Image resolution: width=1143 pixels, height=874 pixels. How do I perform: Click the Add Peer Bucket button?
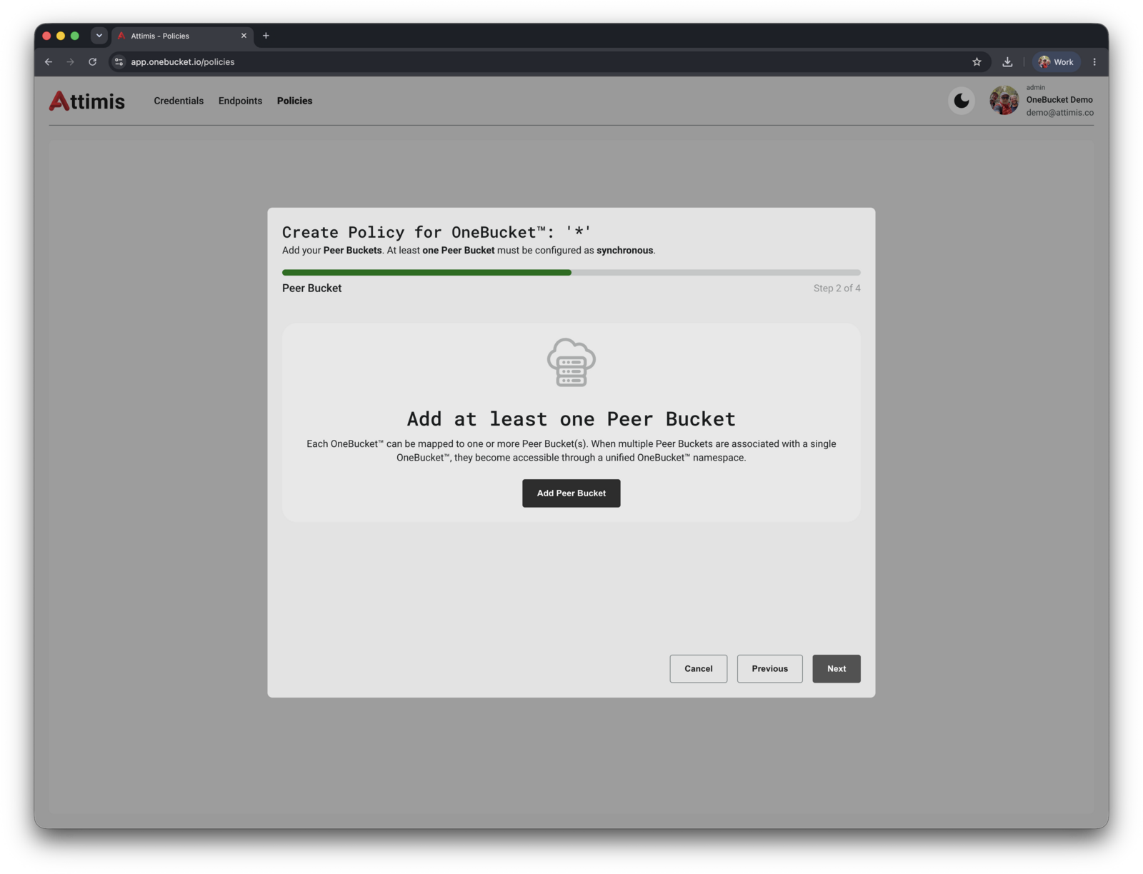pyautogui.click(x=571, y=493)
